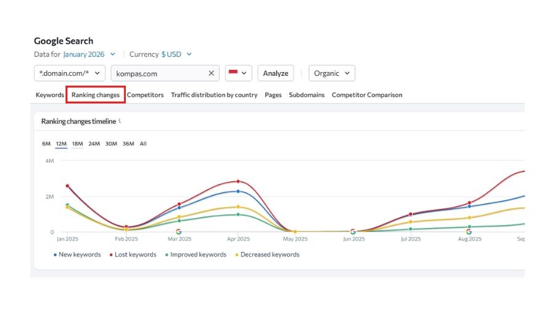Open the *.domain.com/* scope dropdown
The height and width of the screenshot is (312, 555).
70,73
